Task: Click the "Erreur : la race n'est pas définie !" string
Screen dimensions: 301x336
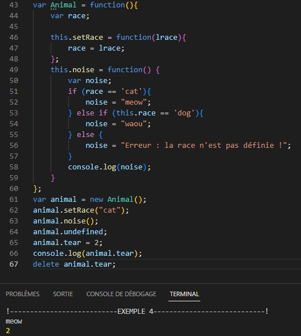Action: pyautogui.click(x=204, y=146)
